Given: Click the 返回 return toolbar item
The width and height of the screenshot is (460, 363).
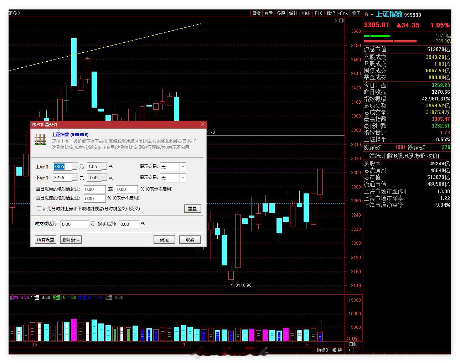Looking at the screenshot, I should (356, 13).
